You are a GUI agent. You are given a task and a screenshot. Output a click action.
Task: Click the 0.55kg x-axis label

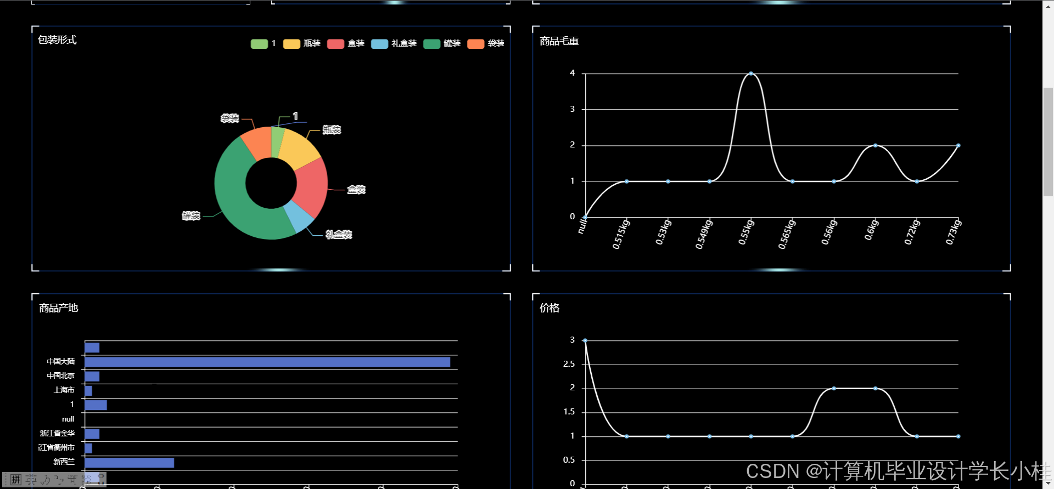747,232
